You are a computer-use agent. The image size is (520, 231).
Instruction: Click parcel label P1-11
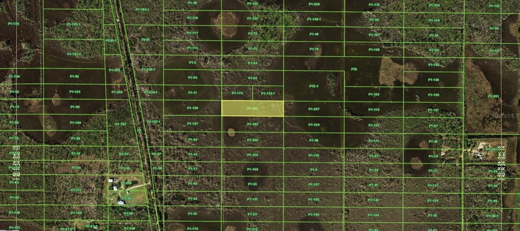click(193, 93)
